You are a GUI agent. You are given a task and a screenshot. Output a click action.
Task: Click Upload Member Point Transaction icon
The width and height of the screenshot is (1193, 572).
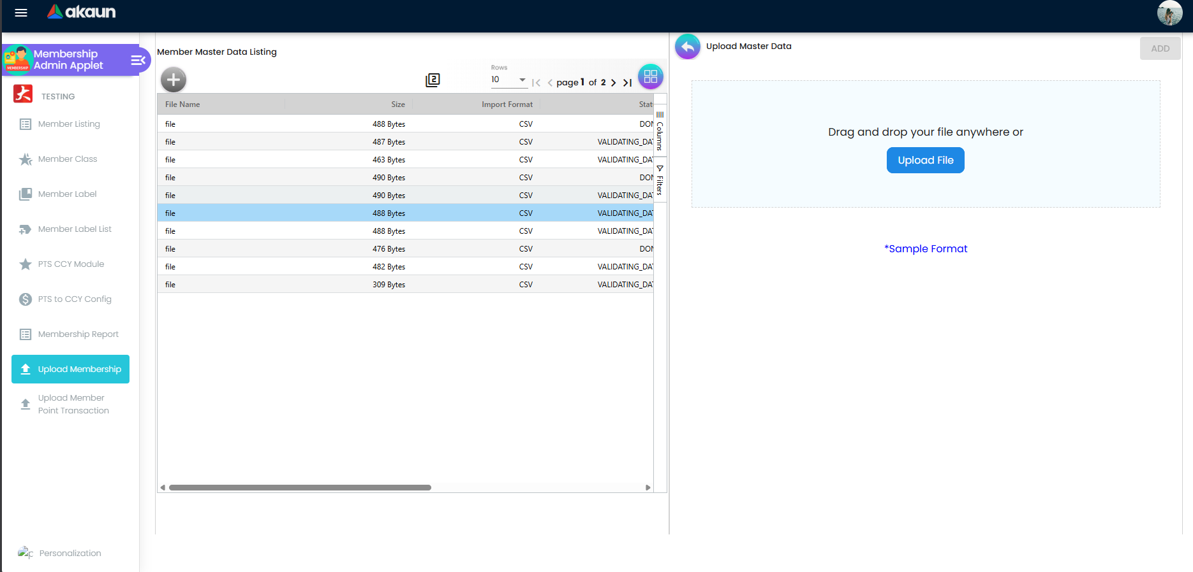[x=26, y=404]
